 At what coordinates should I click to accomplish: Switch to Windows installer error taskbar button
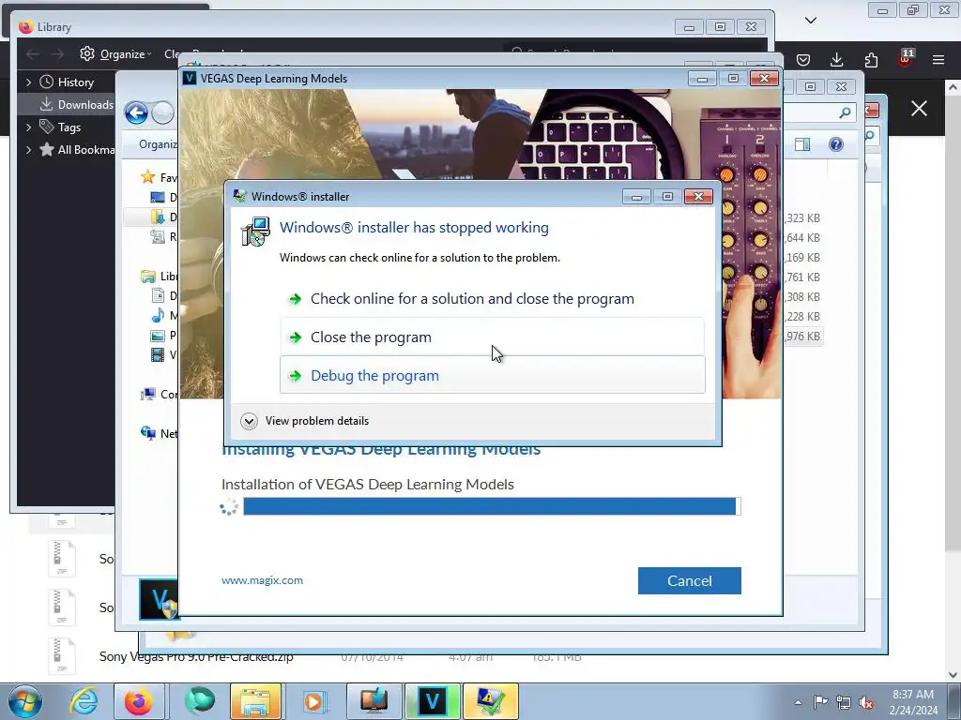[x=491, y=701]
